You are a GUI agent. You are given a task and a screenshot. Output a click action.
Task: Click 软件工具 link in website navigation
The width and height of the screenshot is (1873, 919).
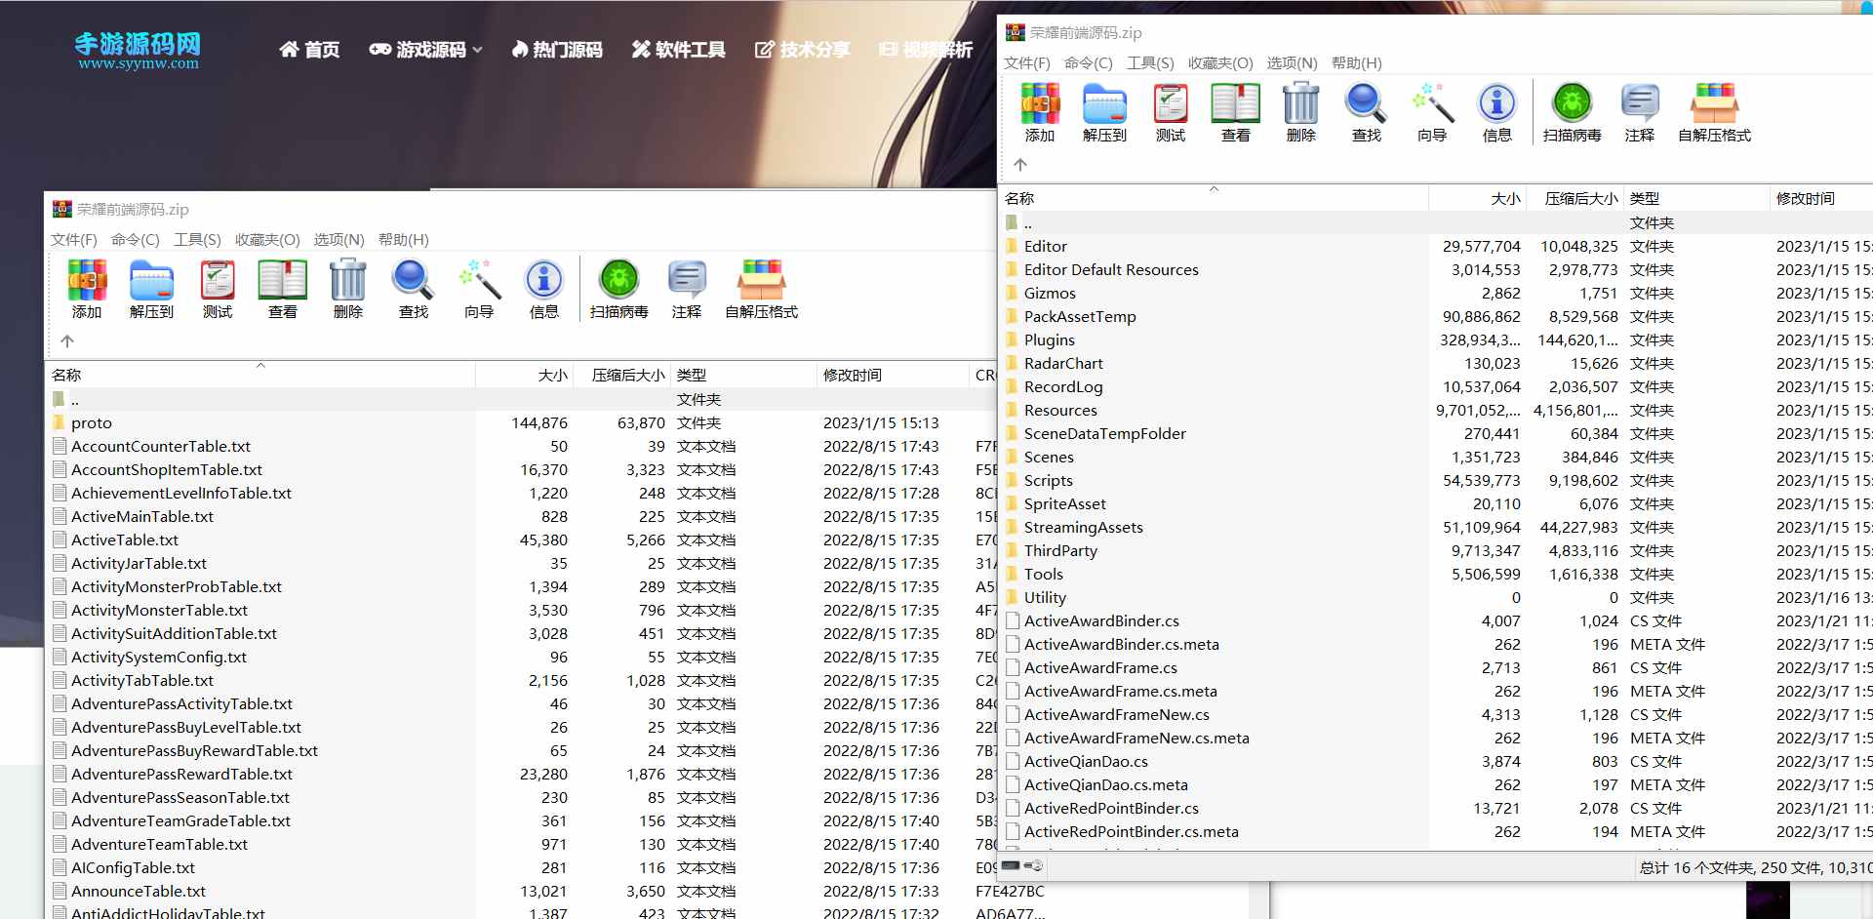point(678,50)
